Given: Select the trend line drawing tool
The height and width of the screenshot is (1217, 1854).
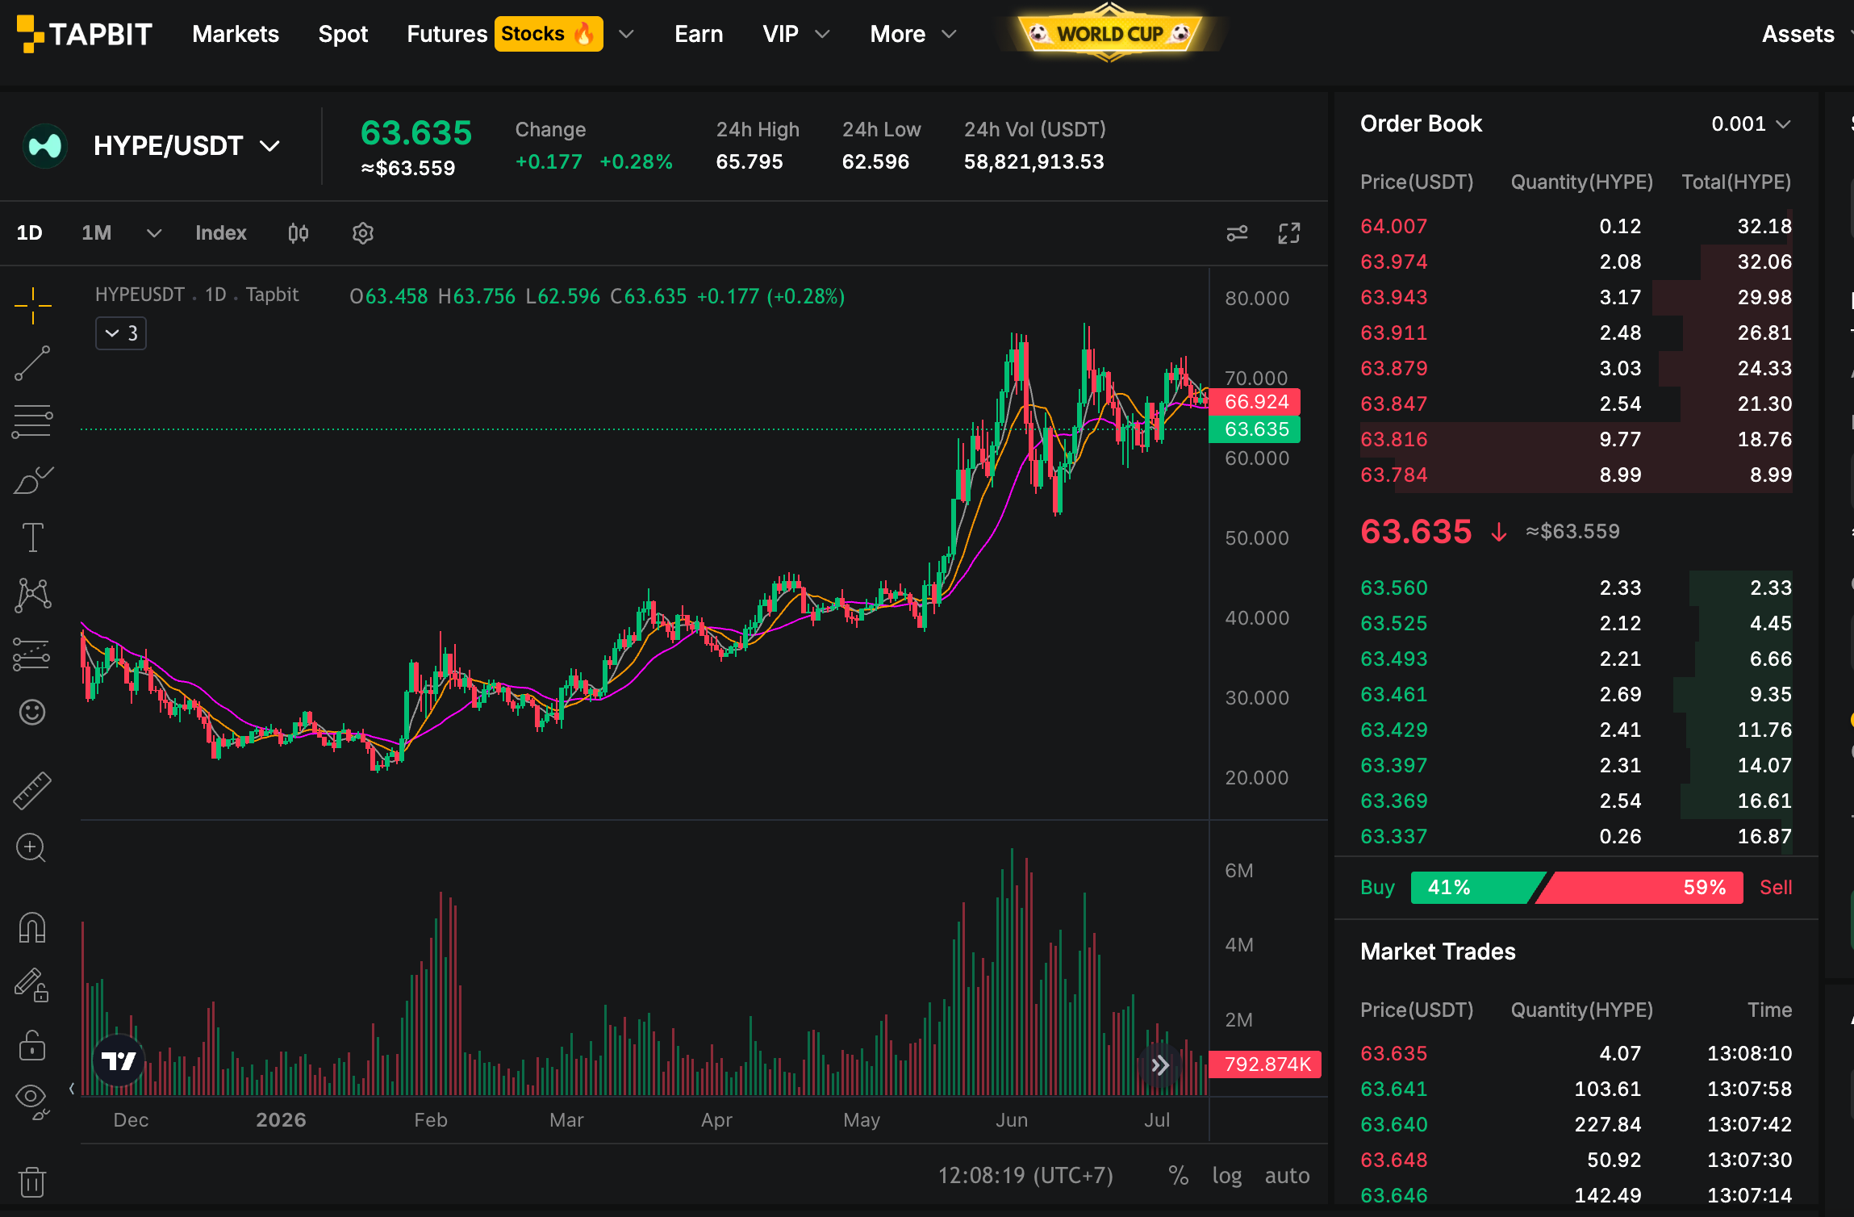Looking at the screenshot, I should [x=32, y=364].
